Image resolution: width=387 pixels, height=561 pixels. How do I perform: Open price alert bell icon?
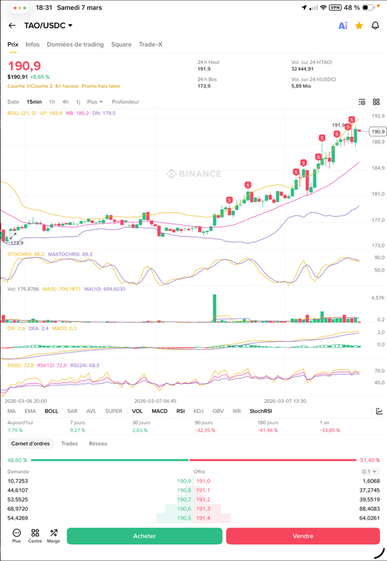[375, 26]
